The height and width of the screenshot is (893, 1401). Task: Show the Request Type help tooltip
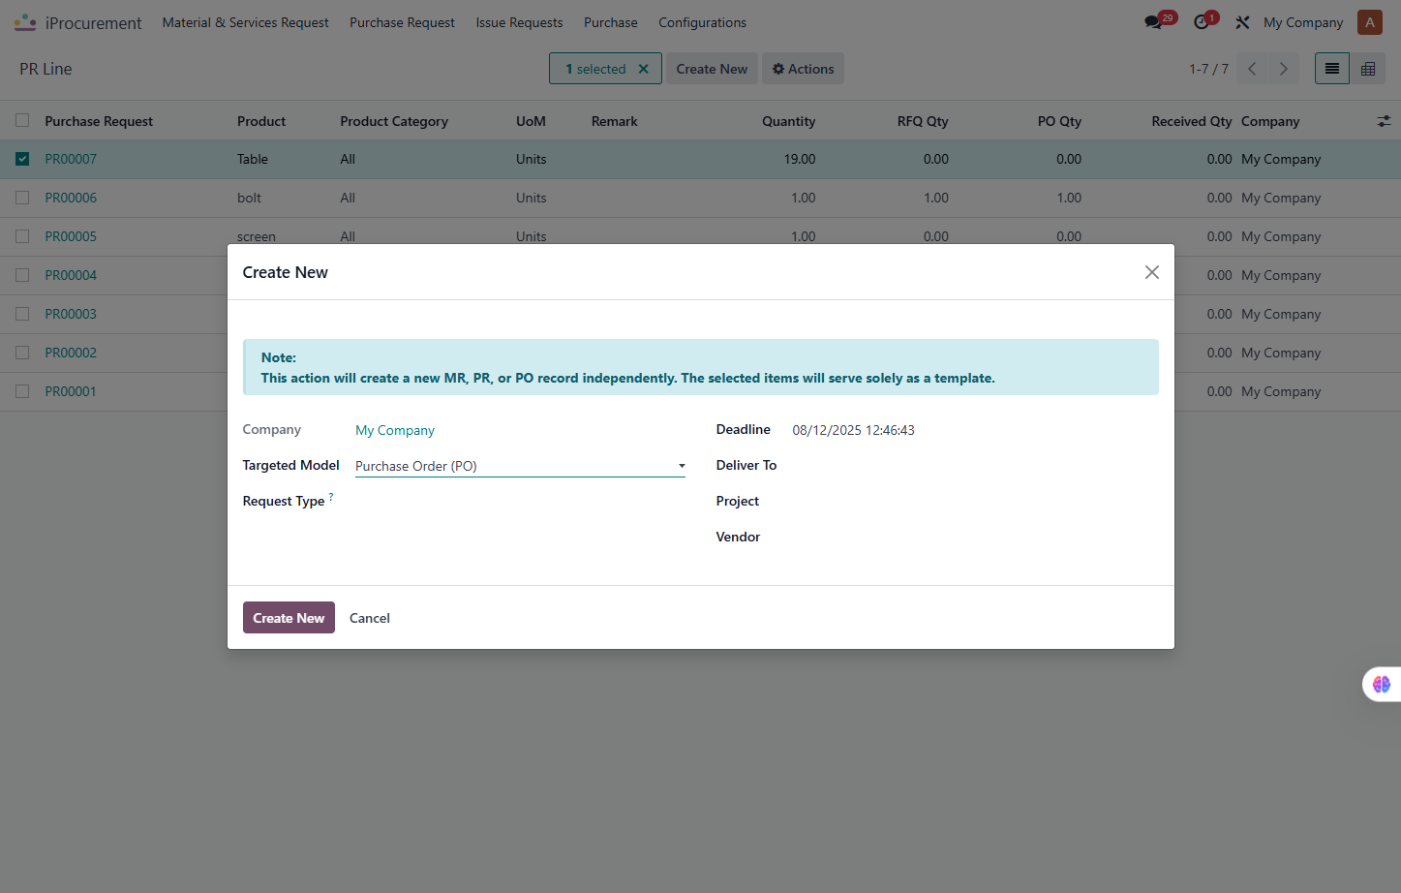tap(331, 497)
